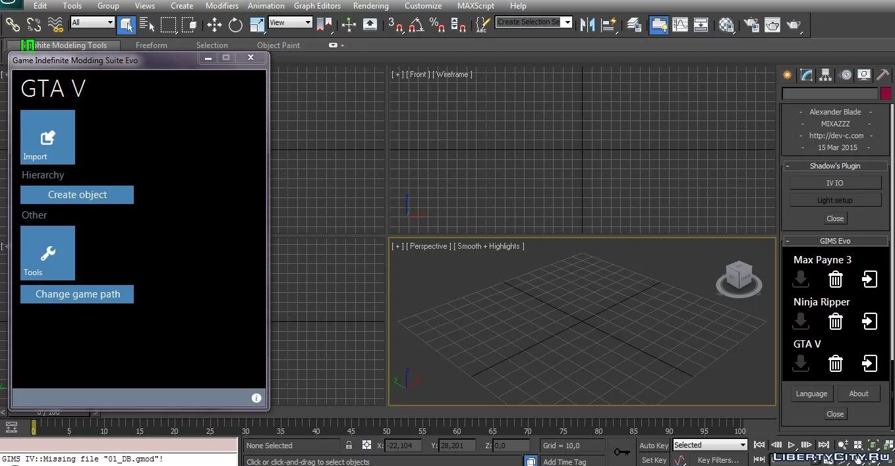Image resolution: width=895 pixels, height=466 pixels.
Task: Collapse the GIMS Evo rollout header
Action: pos(835,241)
